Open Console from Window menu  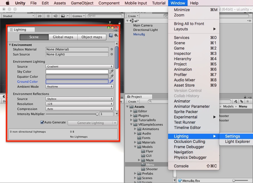pos(194,166)
